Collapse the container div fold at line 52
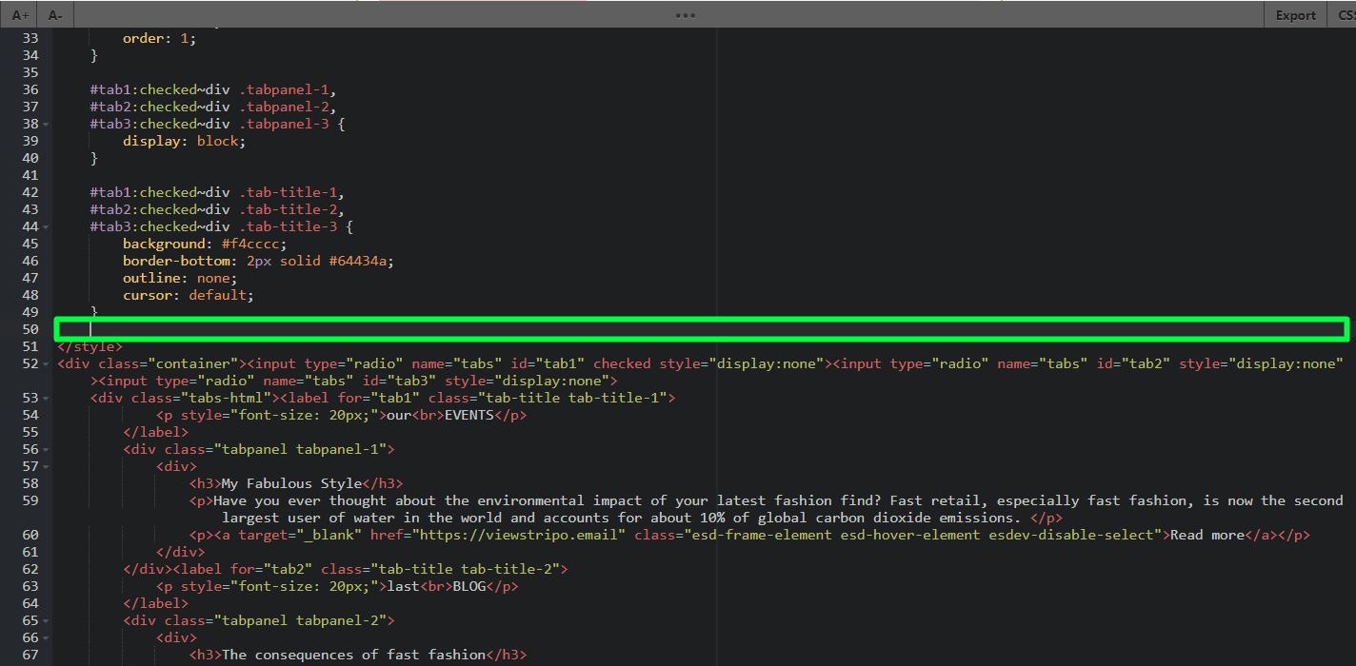1356x666 pixels. coord(45,362)
